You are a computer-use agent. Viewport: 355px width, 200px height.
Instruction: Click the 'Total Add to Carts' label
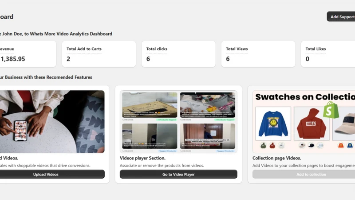click(84, 49)
